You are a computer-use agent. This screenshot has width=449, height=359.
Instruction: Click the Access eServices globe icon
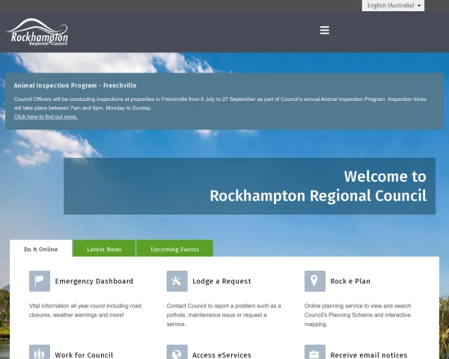pyautogui.click(x=177, y=352)
